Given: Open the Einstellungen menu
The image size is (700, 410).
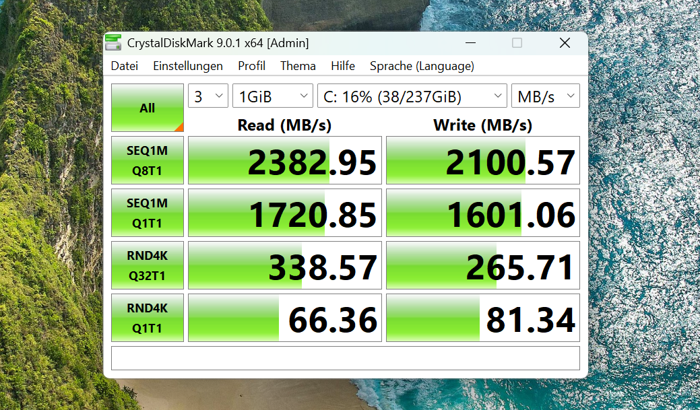Looking at the screenshot, I should click(x=188, y=66).
